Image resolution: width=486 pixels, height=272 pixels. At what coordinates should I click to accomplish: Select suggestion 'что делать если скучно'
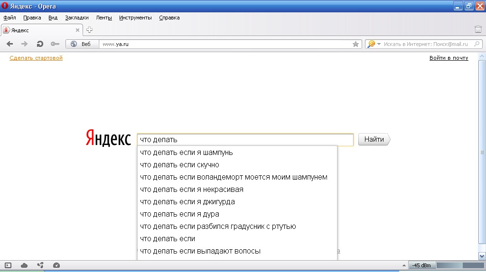(237, 165)
